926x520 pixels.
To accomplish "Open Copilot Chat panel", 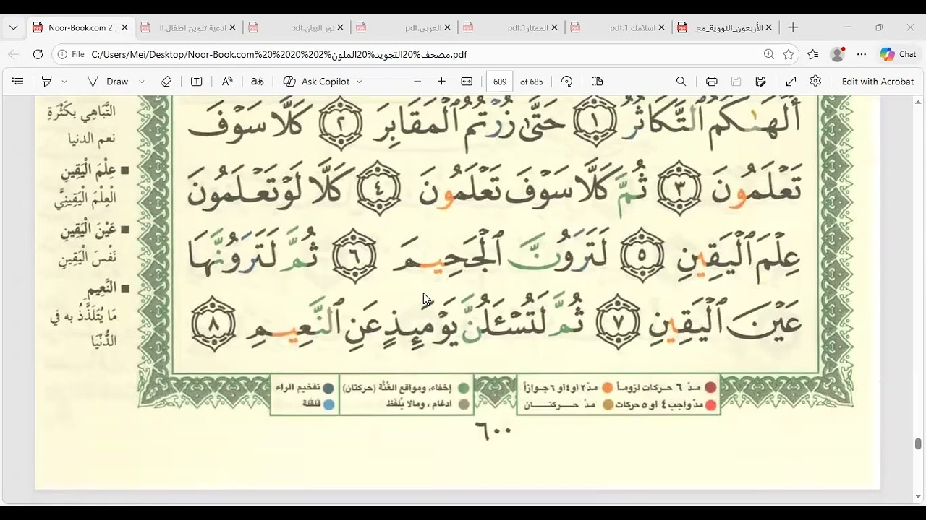I will 898,54.
